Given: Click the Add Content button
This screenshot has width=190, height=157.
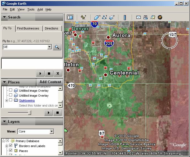Looking at the screenshot, I should [50, 82].
